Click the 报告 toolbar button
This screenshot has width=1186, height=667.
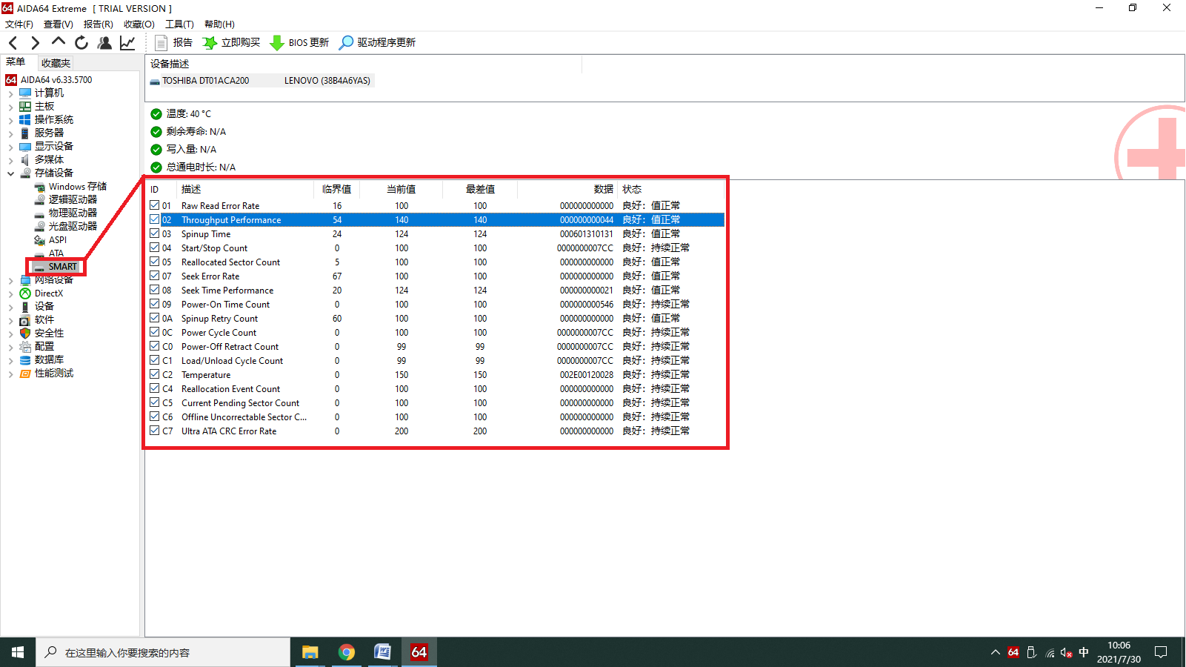point(174,43)
